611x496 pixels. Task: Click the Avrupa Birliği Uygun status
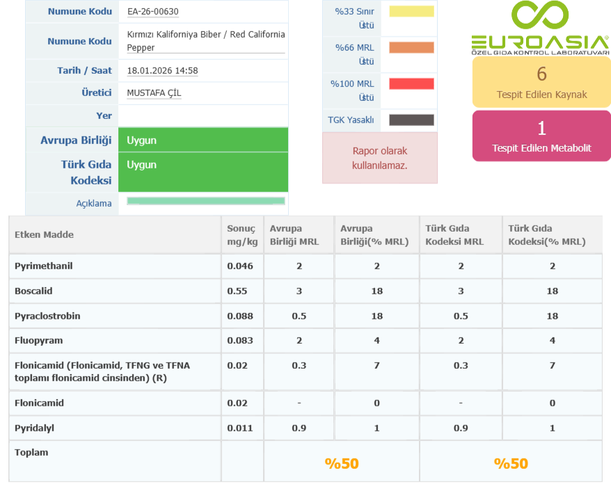click(x=203, y=141)
